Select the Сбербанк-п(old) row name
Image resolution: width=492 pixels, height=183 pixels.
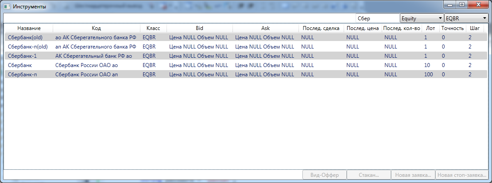(27, 47)
